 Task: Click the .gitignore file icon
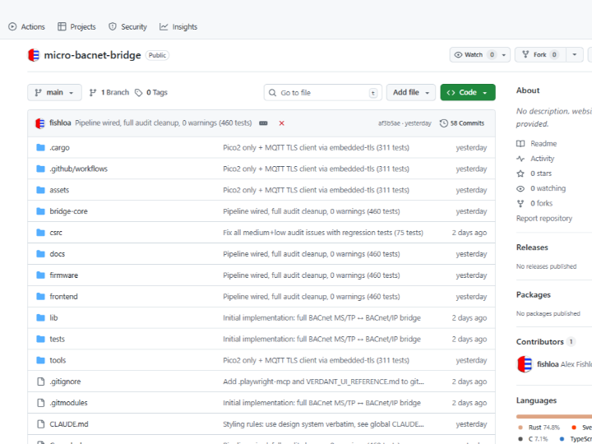pos(40,382)
